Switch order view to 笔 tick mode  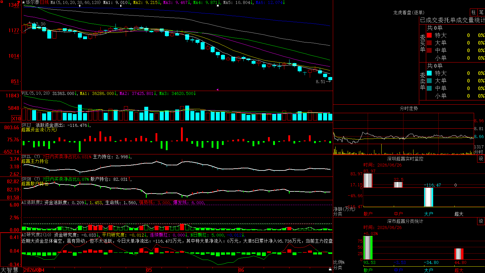pos(481,12)
